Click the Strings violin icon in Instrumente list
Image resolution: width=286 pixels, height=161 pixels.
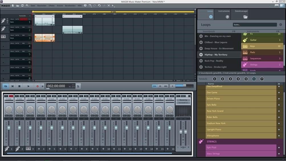coord(245,65)
